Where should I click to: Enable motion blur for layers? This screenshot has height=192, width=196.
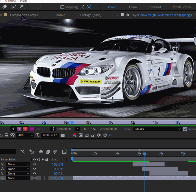pyautogui.click(x=55, y=152)
